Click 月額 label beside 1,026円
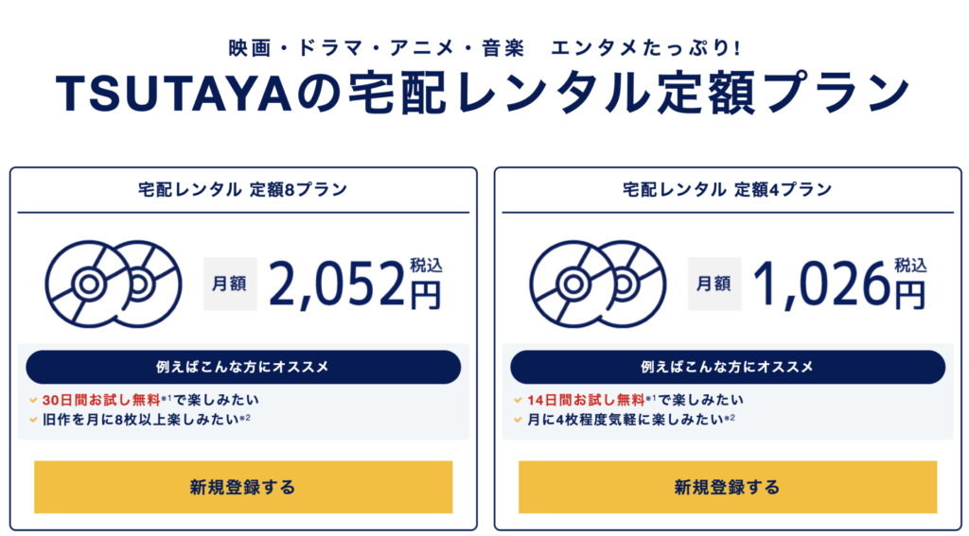Image resolution: width=969 pixels, height=536 pixels. tap(714, 284)
